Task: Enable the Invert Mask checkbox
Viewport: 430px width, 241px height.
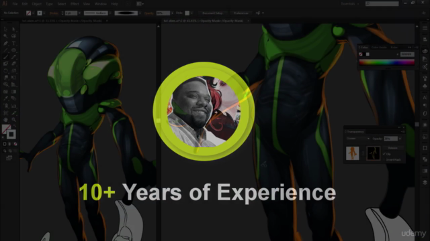Action: point(384,160)
